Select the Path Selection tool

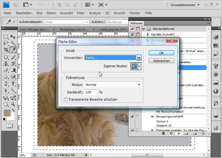(6, 90)
